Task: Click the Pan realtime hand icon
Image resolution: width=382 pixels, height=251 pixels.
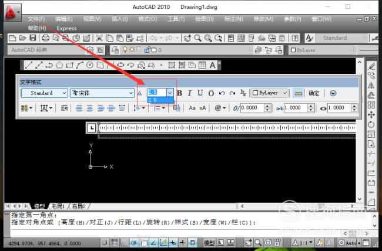Action: 187,38
